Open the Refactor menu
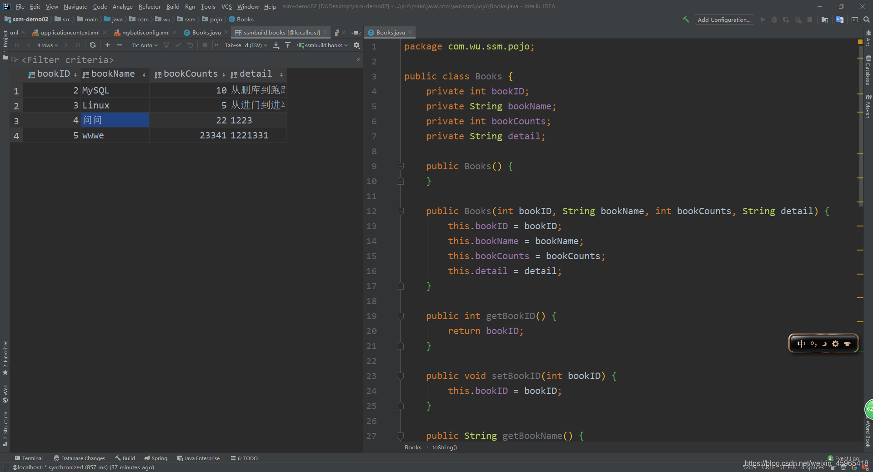Viewport: 873px width, 472px height. pos(150,6)
